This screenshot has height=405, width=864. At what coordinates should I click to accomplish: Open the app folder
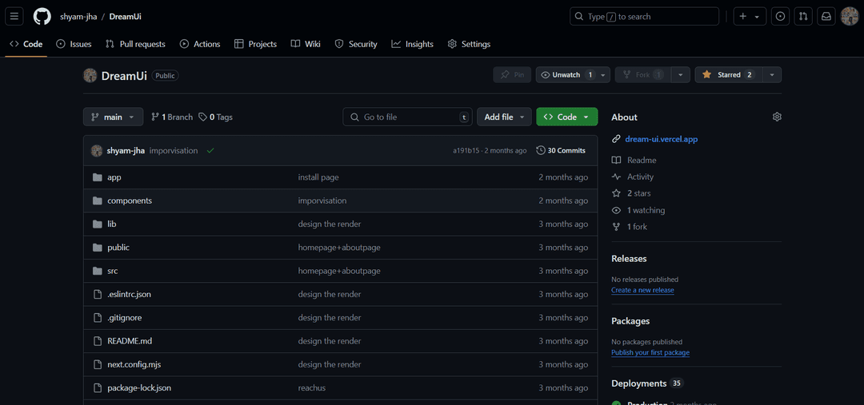pos(114,177)
